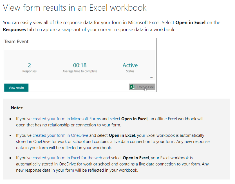The image size is (235, 184).
Task: Click the bold 'Responses' word in intro paragraph
Action: pos(14,29)
